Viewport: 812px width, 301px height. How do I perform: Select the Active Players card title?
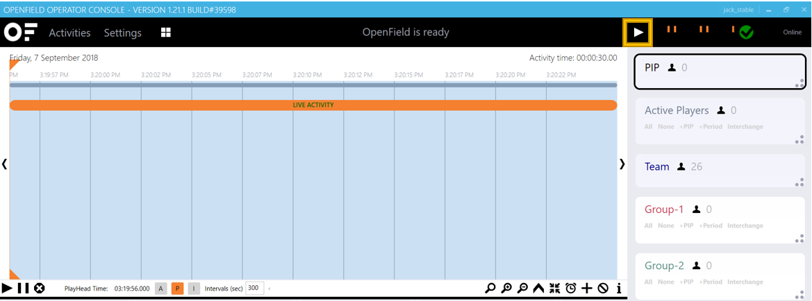coord(677,110)
